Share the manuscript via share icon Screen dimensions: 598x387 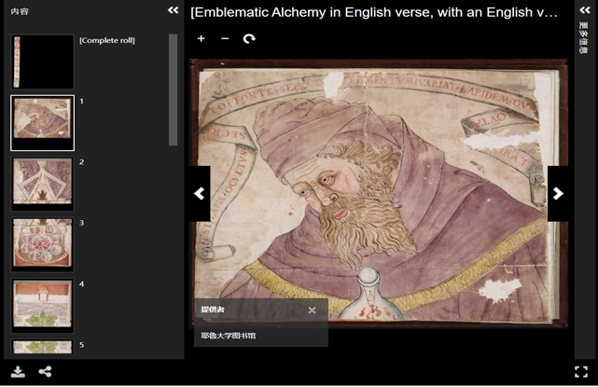pos(45,371)
